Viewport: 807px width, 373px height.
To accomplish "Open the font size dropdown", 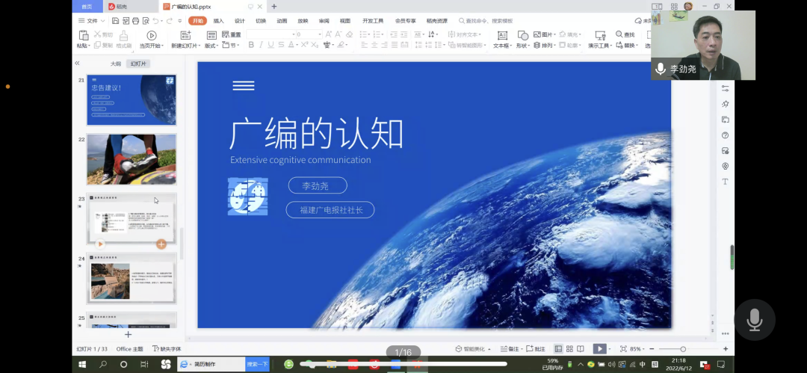I will click(320, 34).
